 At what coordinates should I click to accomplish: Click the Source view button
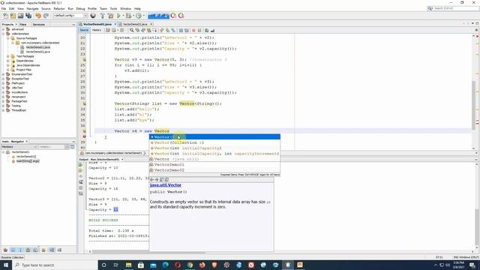[x=84, y=30]
